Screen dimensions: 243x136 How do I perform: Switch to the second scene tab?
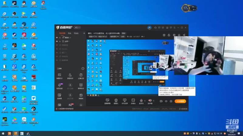[70, 33]
